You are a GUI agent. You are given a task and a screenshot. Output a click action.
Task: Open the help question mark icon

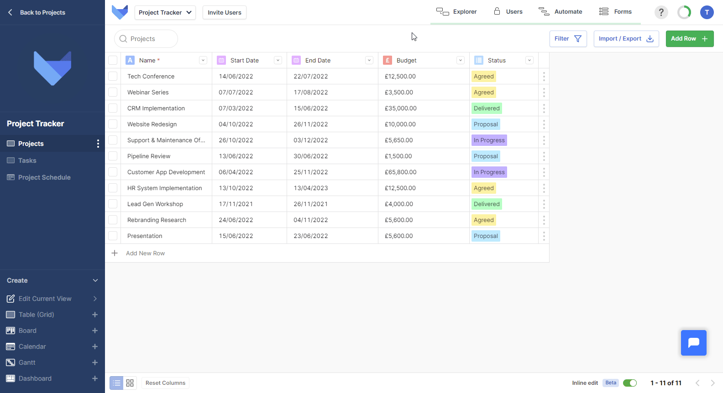click(x=661, y=12)
